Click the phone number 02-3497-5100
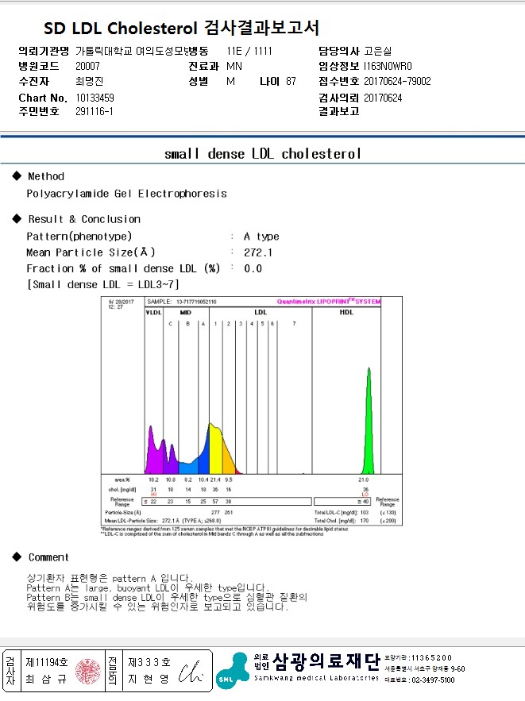Screen dimensions: 525x701 tap(433, 680)
